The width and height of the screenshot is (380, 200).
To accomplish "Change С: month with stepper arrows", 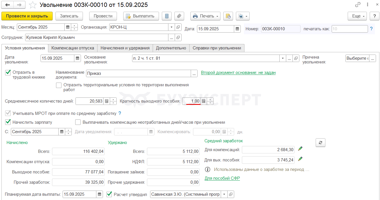I will pos(68,132).
